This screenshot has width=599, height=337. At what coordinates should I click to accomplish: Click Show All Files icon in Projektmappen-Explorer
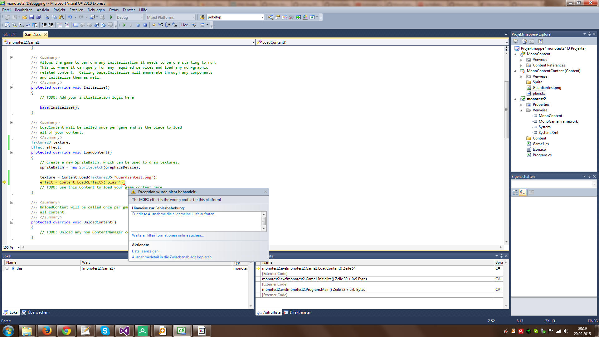(525, 42)
